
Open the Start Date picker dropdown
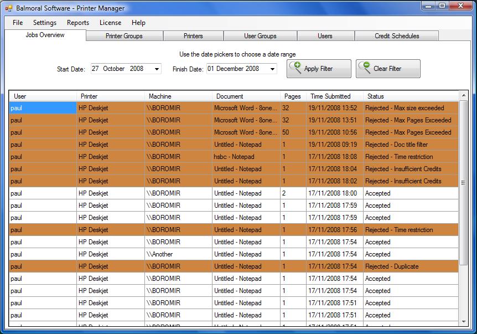point(157,69)
